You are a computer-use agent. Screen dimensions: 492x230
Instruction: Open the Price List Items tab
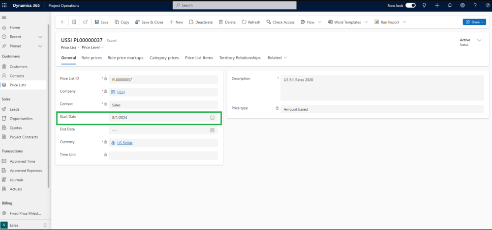click(199, 58)
